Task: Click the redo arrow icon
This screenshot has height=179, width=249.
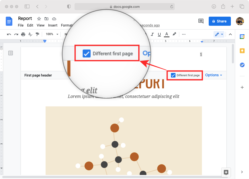Action: pos(16,34)
